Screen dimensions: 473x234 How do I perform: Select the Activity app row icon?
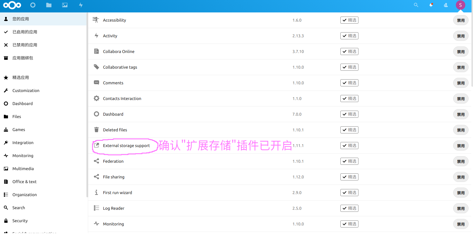(96, 35)
